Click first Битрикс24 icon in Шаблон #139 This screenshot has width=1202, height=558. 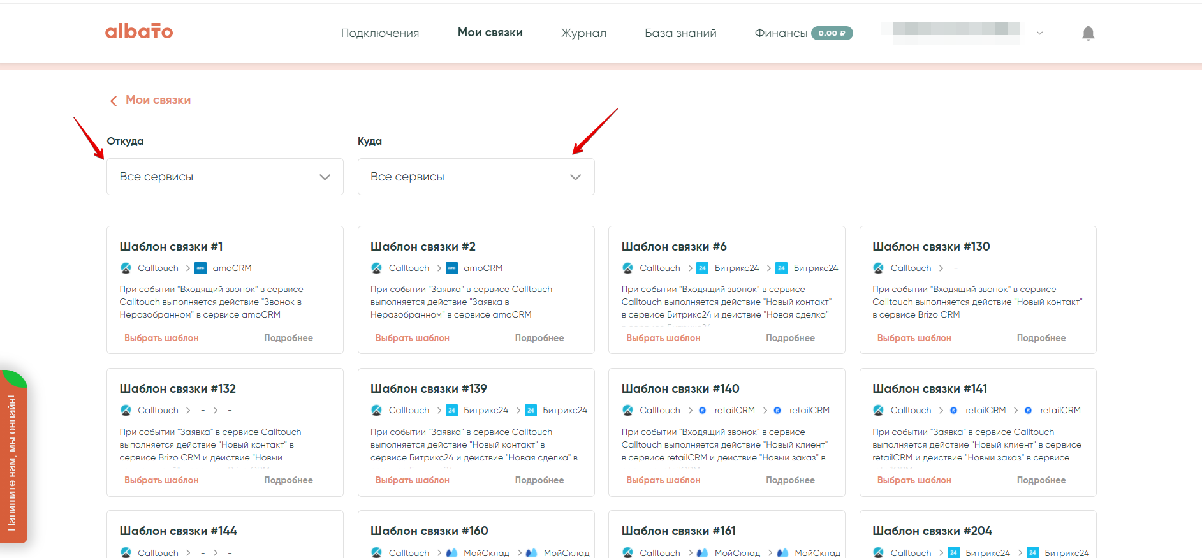point(451,410)
